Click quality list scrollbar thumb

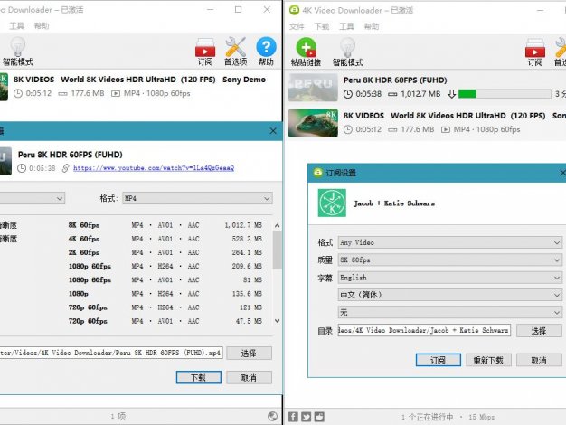(x=277, y=250)
